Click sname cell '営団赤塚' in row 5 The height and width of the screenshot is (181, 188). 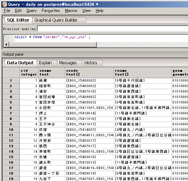coord(52,102)
